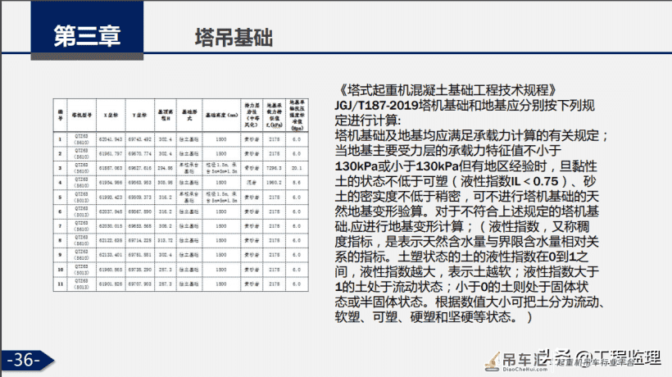Screen dimensions: 672x377
Task: Click the 基础高度 (mm) column header
Action: tap(221, 115)
